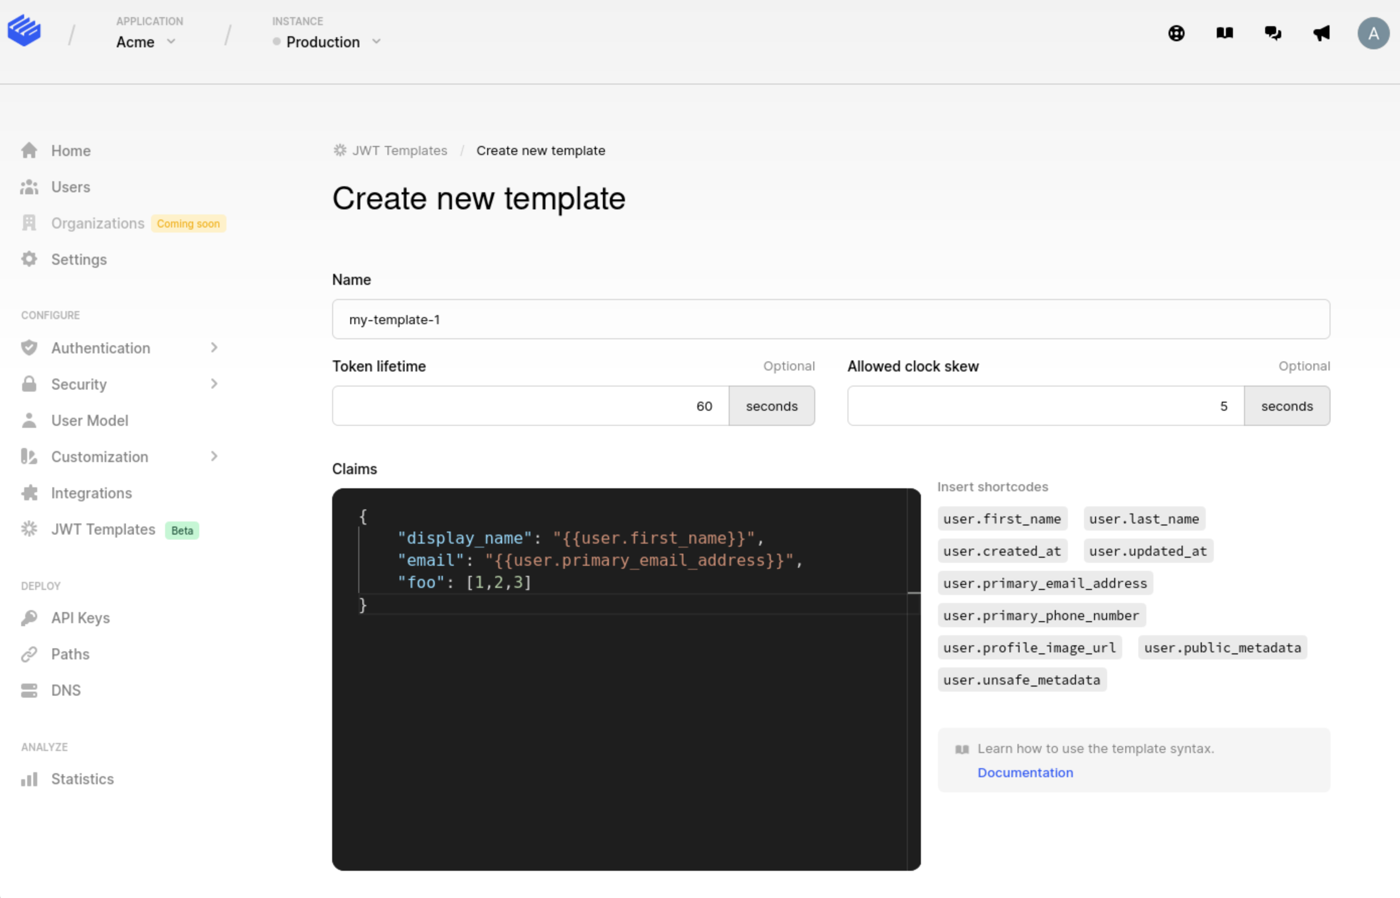This screenshot has width=1400, height=898.
Task: Open announcements megaphone icon
Action: (x=1321, y=33)
